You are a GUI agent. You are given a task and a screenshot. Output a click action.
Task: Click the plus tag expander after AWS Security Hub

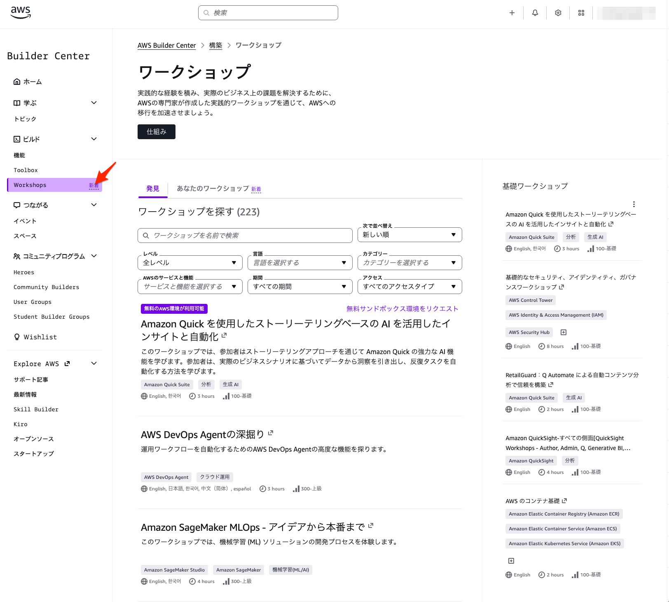click(x=564, y=332)
